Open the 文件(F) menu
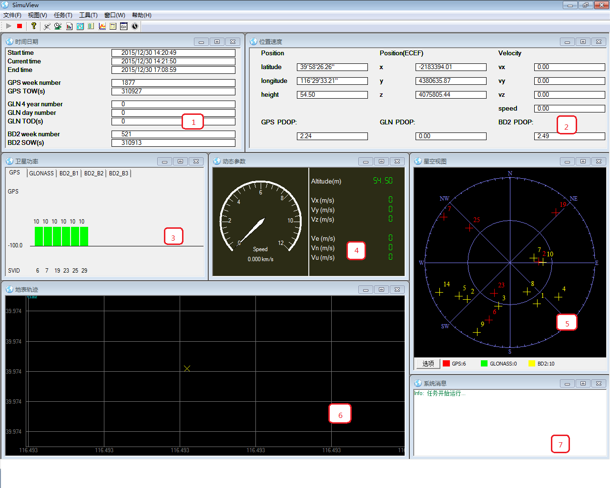Viewport: 610px width, 488px height. pos(12,15)
